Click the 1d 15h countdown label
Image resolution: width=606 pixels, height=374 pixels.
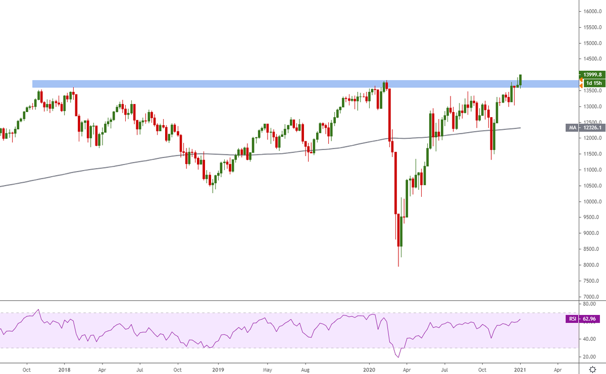pos(594,82)
